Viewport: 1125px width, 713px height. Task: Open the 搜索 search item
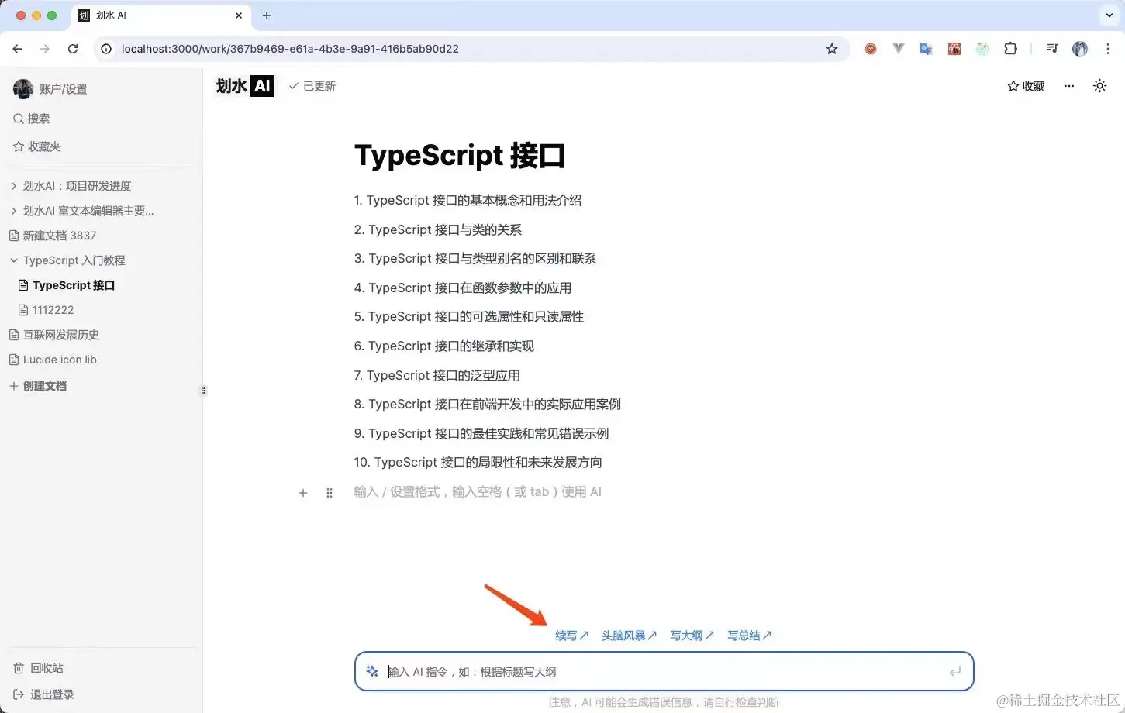(x=31, y=119)
